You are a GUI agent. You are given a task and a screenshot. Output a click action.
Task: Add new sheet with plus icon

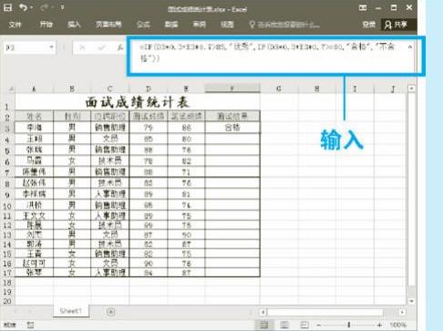click(x=110, y=312)
